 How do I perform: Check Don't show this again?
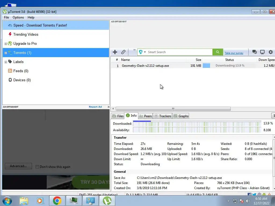pyautogui.click(x=37, y=167)
